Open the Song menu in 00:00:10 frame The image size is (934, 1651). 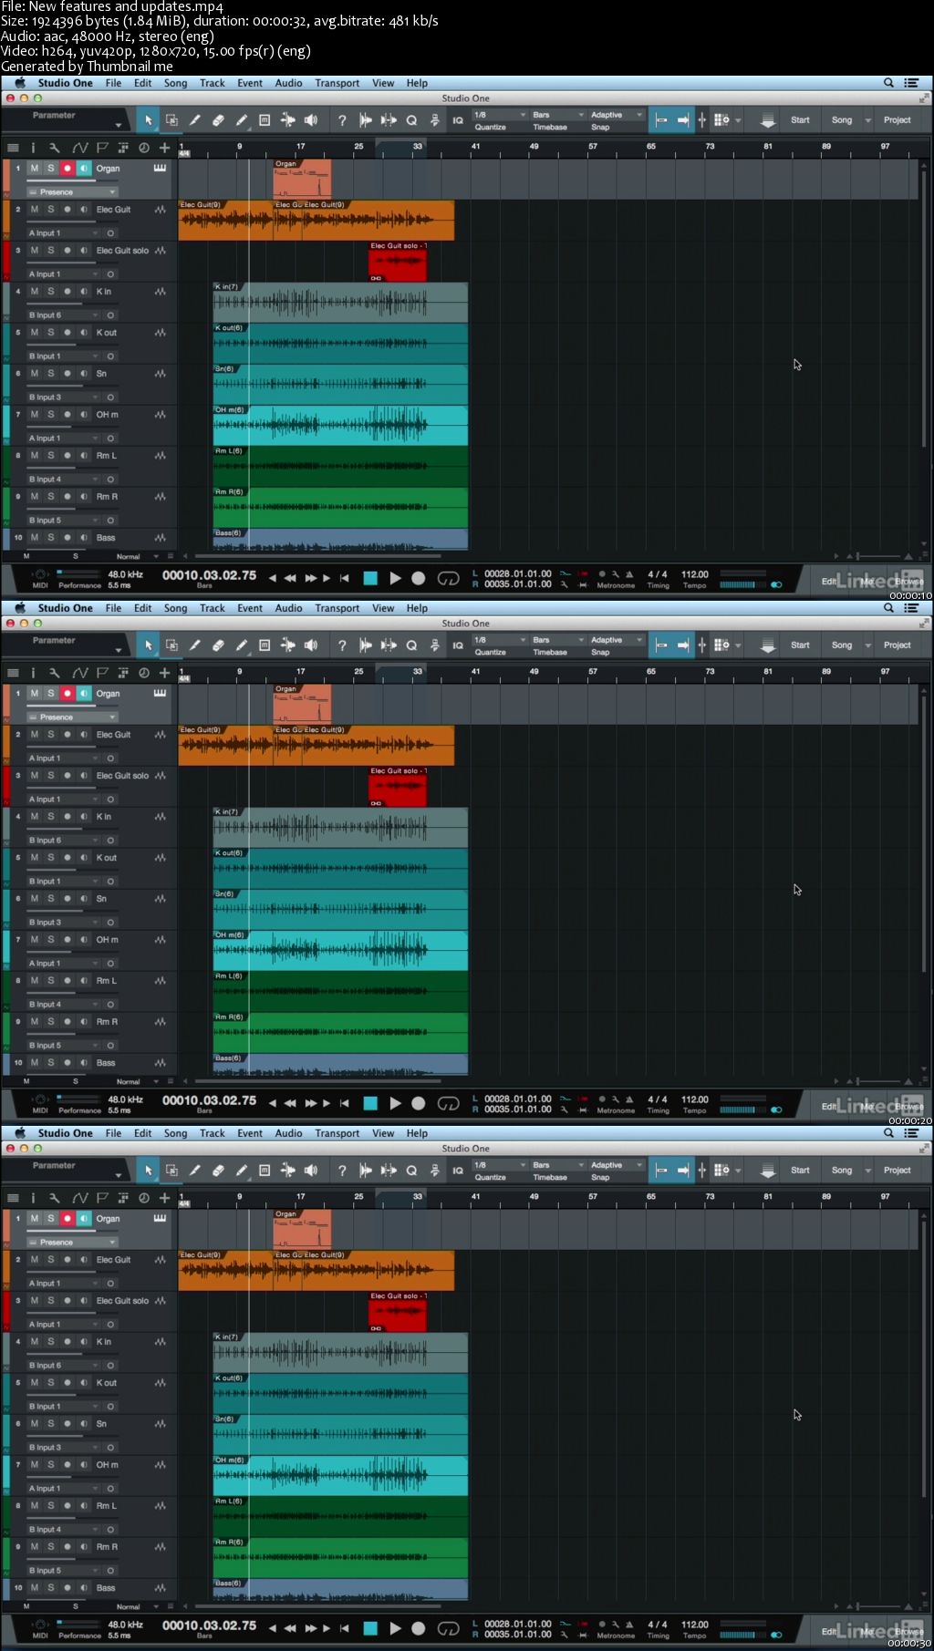[x=175, y=83]
